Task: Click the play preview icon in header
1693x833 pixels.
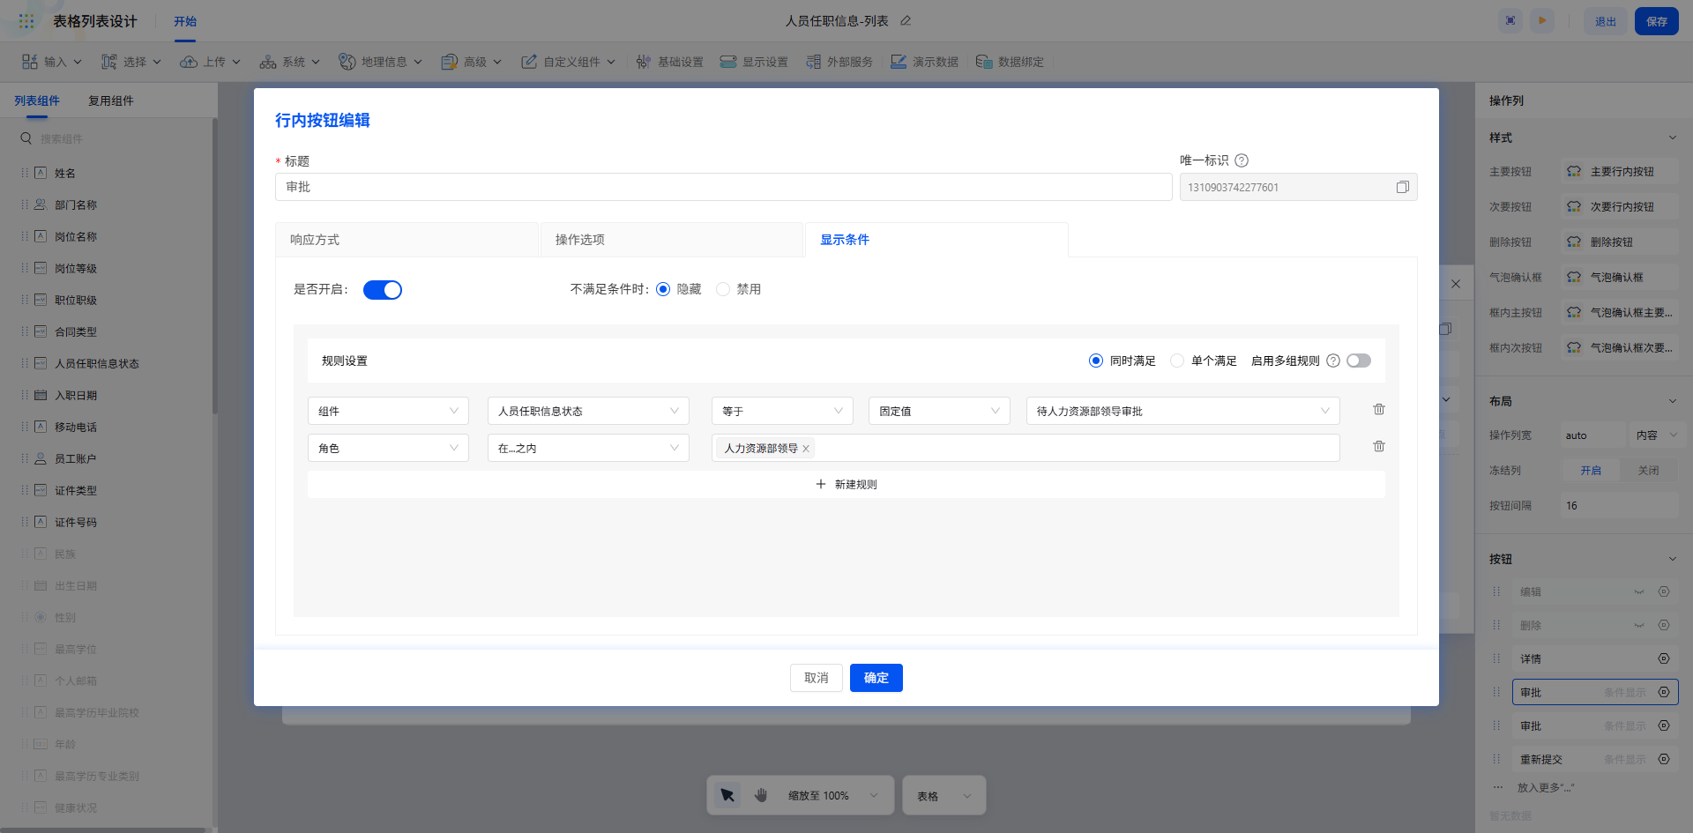Action: coord(1542,21)
